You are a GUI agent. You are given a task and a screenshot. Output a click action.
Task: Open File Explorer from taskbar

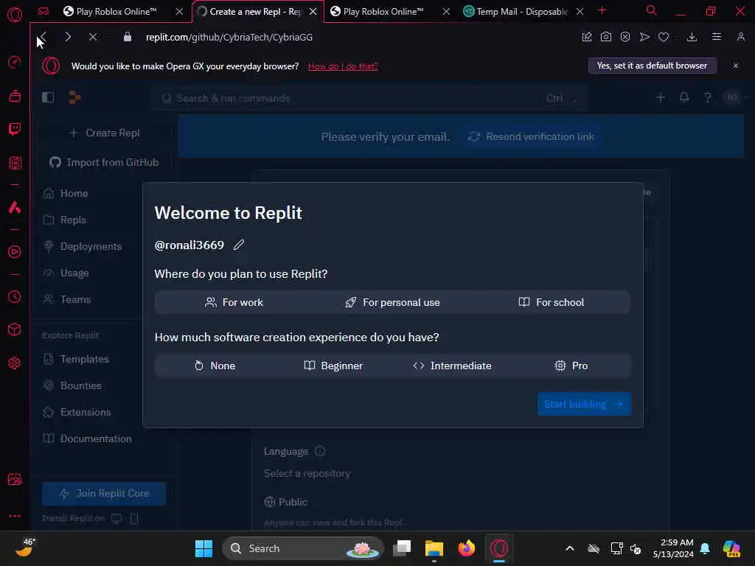[434, 548]
